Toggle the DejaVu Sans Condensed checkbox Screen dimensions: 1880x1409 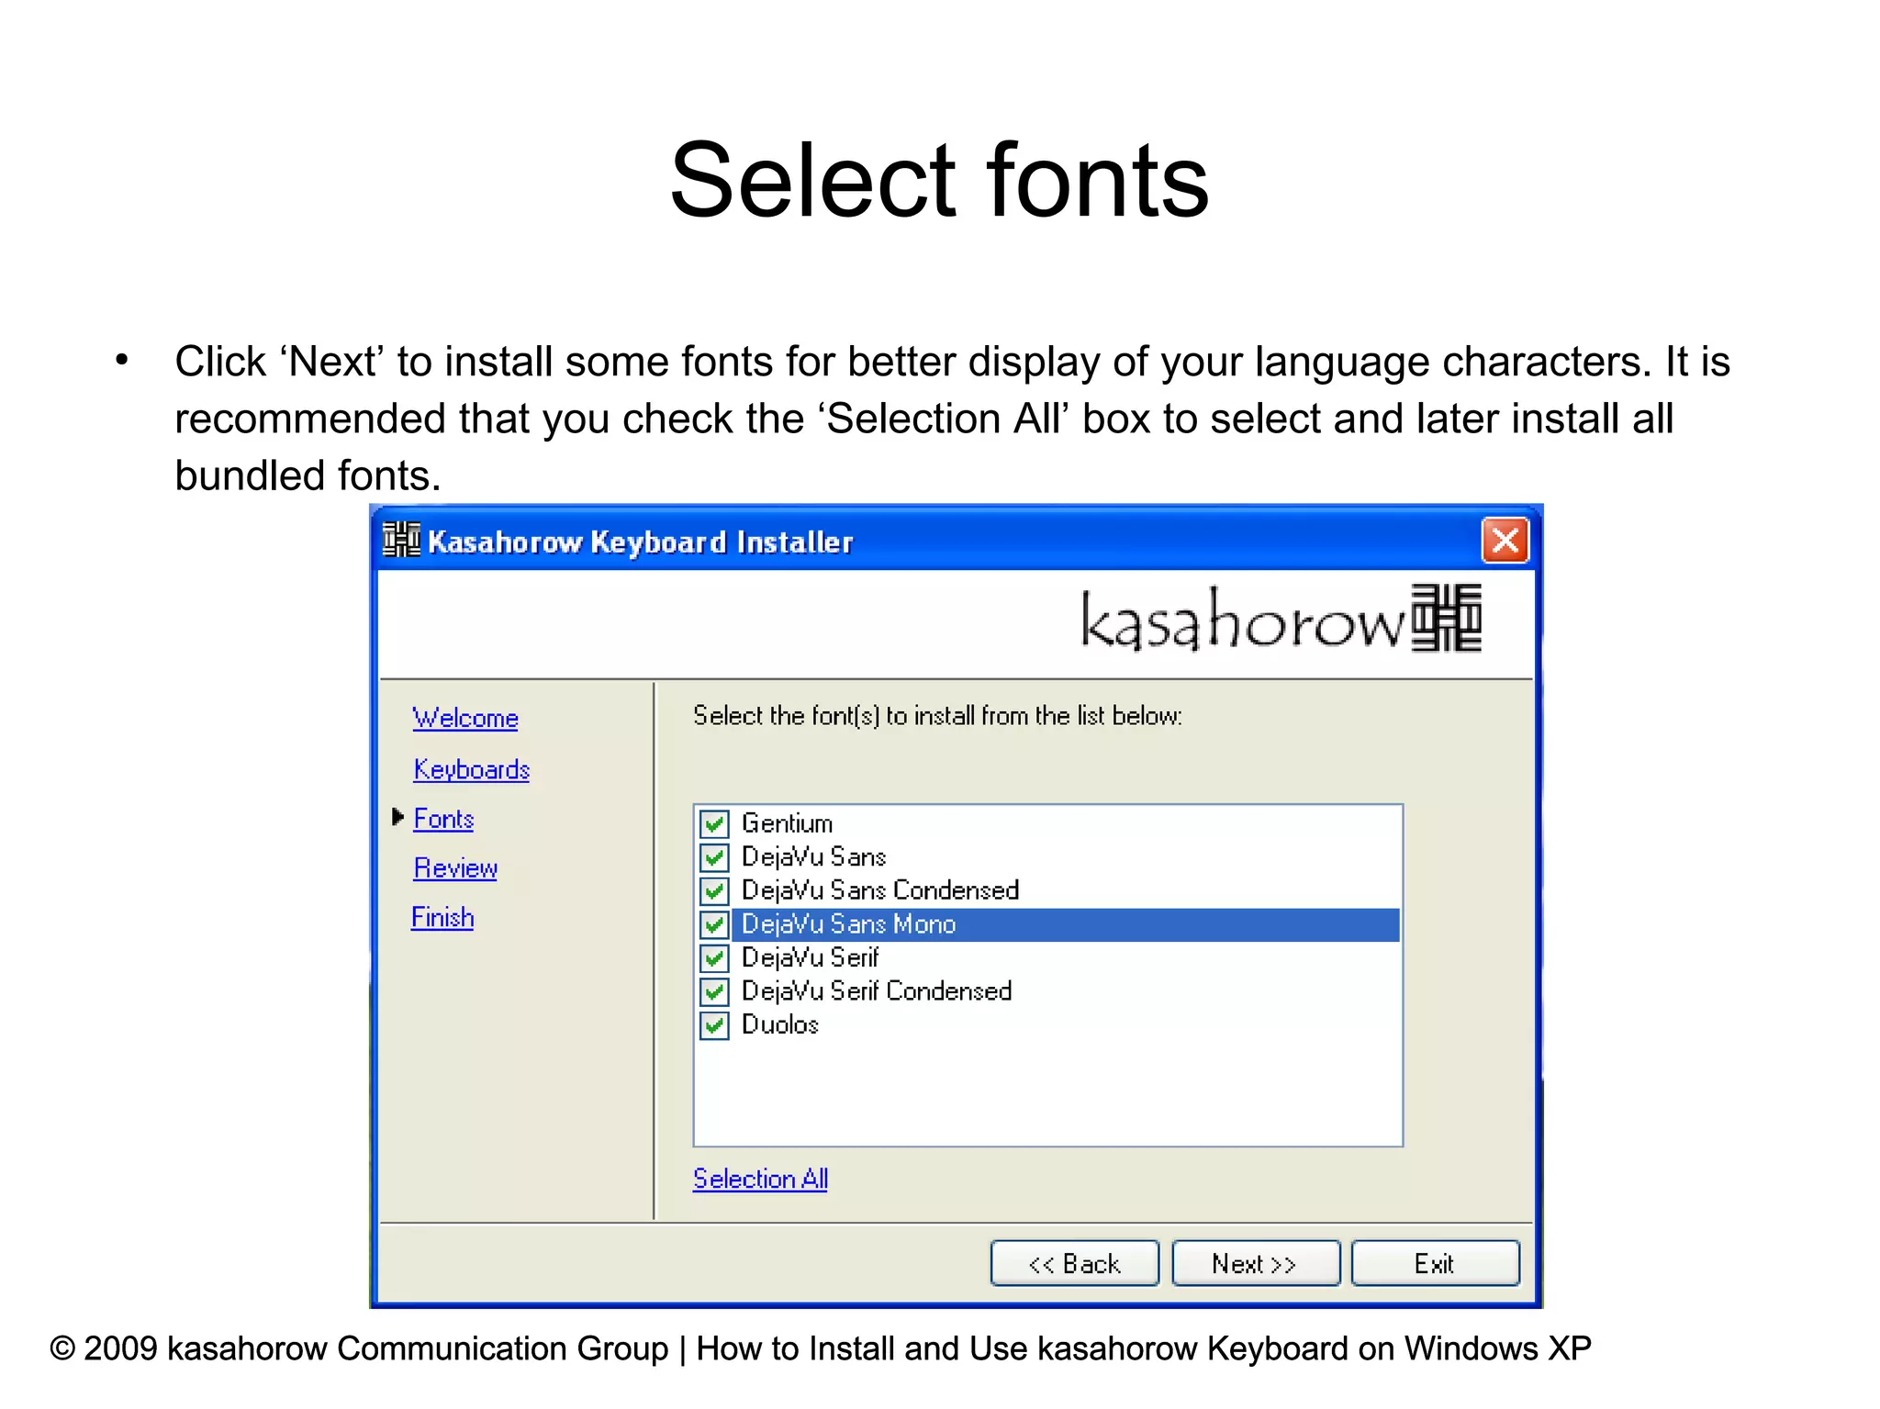click(x=714, y=890)
